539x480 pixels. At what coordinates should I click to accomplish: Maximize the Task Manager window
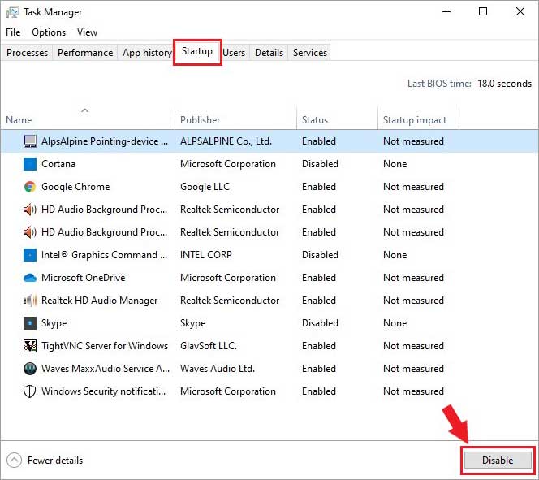click(x=483, y=11)
